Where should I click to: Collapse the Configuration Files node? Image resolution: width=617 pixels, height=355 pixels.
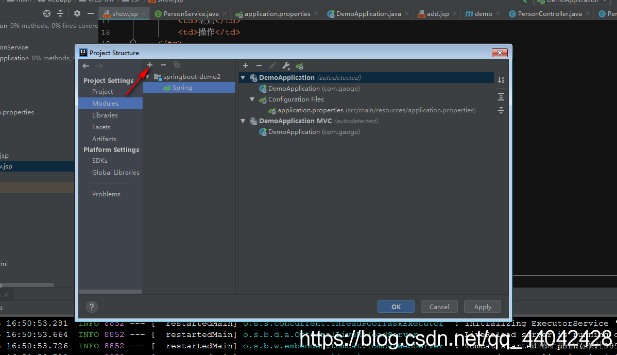point(252,99)
